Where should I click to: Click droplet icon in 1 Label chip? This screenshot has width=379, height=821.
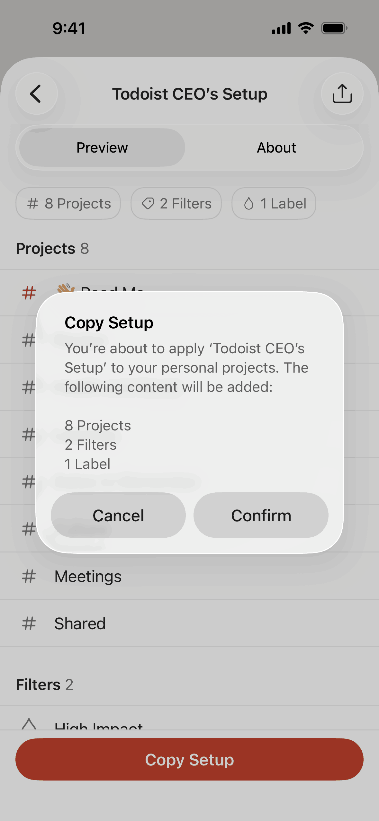[249, 204]
